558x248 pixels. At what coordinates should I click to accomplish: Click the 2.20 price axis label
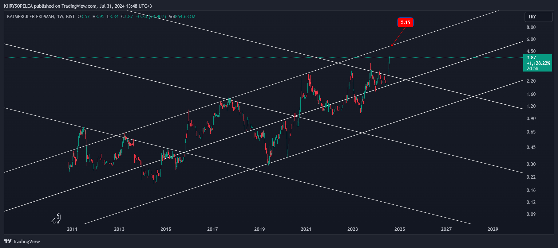(x=531, y=81)
